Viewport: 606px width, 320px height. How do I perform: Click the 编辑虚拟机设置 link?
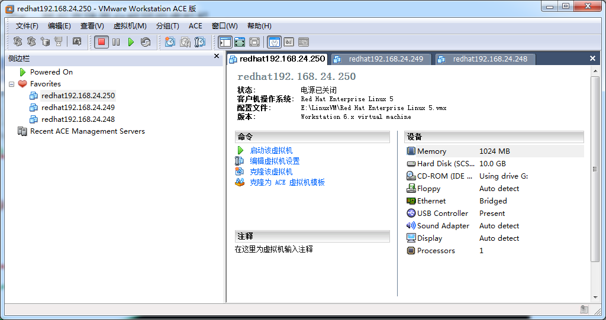click(x=275, y=161)
